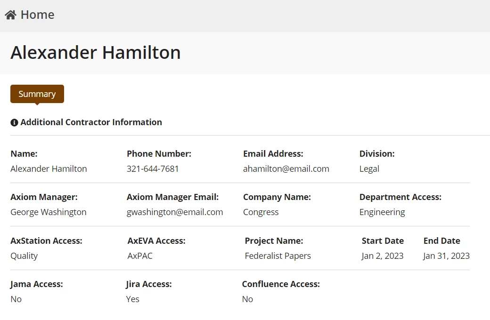Click the Jama Access: label
Screen dimensions: 490x320
(x=37, y=284)
